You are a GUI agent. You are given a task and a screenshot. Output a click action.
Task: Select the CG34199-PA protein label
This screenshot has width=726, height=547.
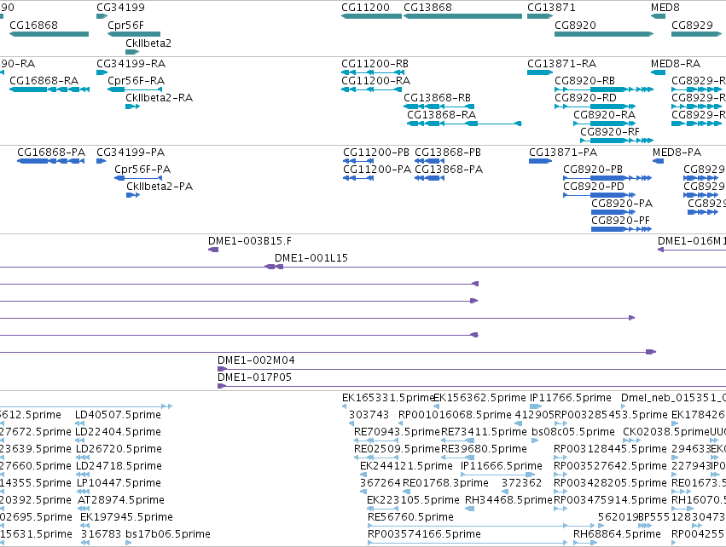(131, 153)
